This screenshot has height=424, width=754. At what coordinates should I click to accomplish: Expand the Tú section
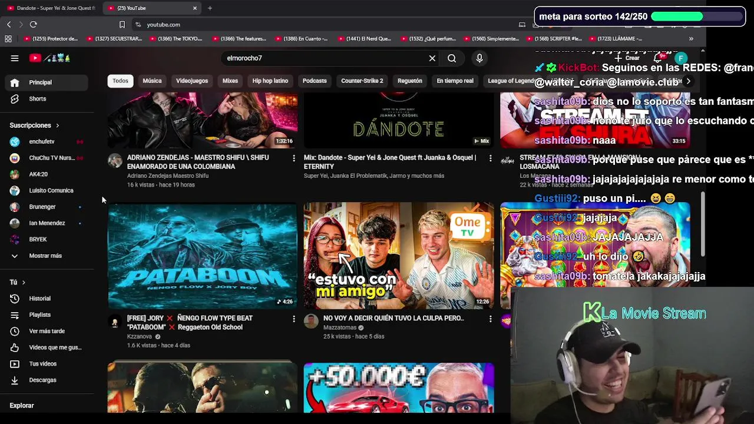[18, 283]
